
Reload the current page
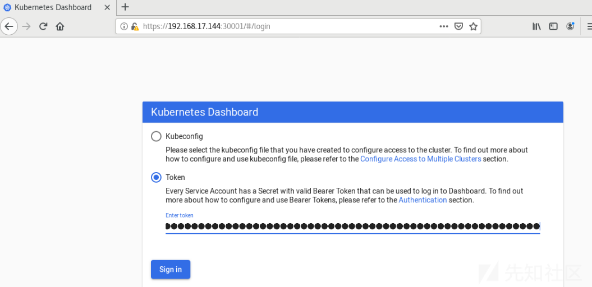click(x=43, y=26)
